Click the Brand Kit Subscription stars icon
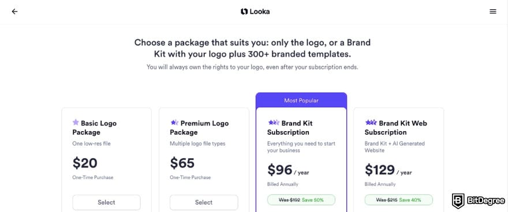The width and height of the screenshot is (508, 212). tap(274, 122)
